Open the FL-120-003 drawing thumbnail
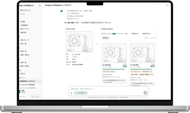This screenshot has height=113, width=190. pyautogui.click(x=114, y=53)
